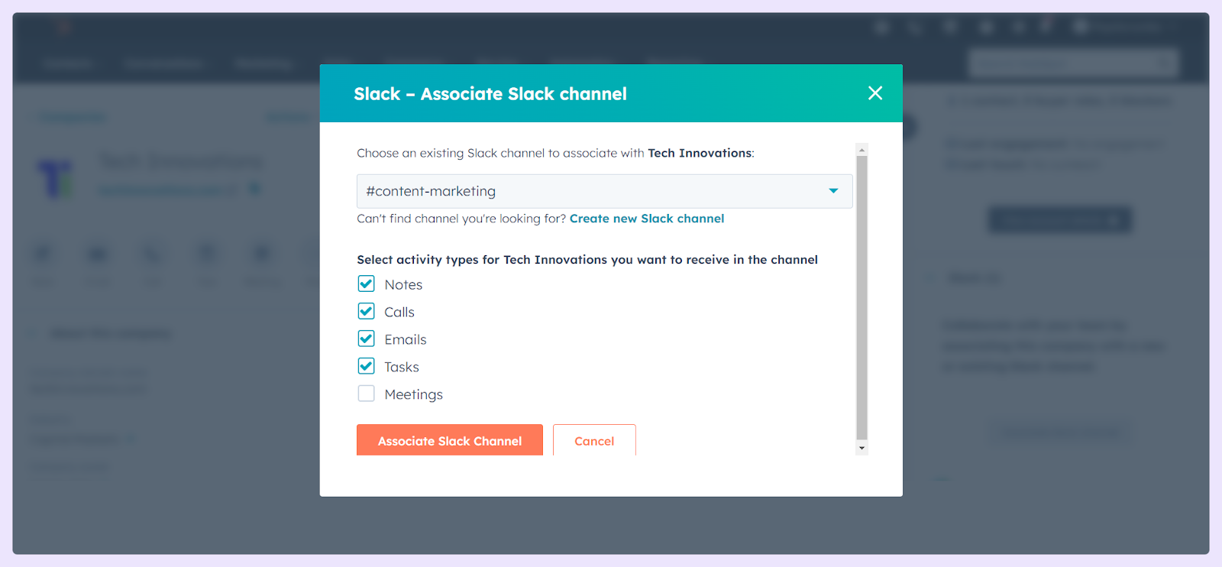
Task: Click the scrollbar down arrow in dialog
Action: click(862, 449)
